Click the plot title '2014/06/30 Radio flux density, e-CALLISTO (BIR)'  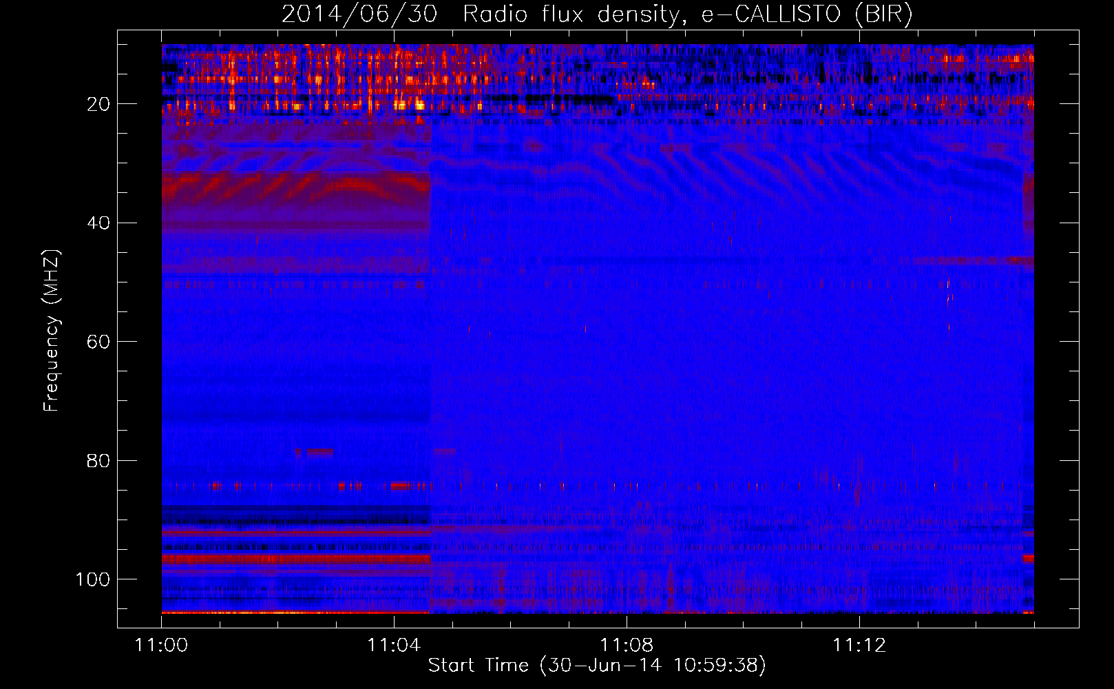(597, 14)
